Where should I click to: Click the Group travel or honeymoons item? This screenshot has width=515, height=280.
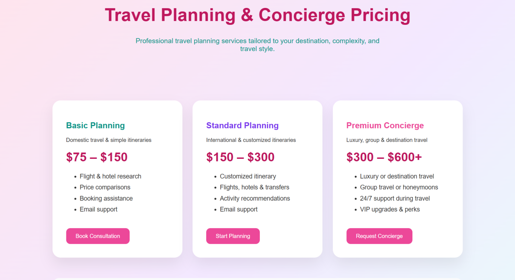click(x=399, y=187)
